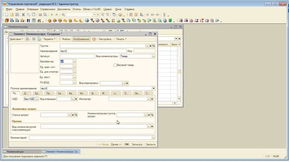Click the magnifier next to Статья затрат
This screenshot has height=162, width=289.
[76, 115]
